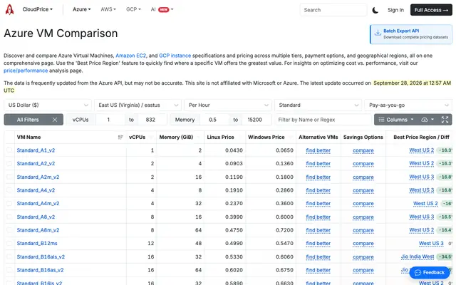Open the Columns dropdown
Viewport: 456px width, 285px height.
(x=396, y=120)
